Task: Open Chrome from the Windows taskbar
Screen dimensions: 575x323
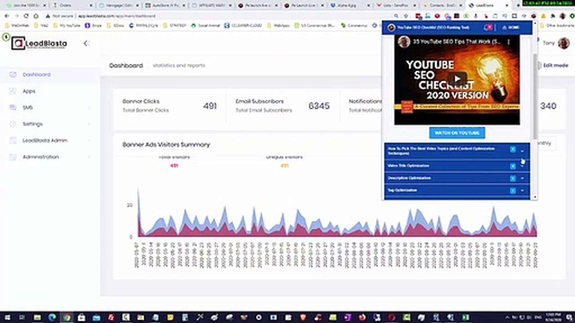Action: pos(66,318)
